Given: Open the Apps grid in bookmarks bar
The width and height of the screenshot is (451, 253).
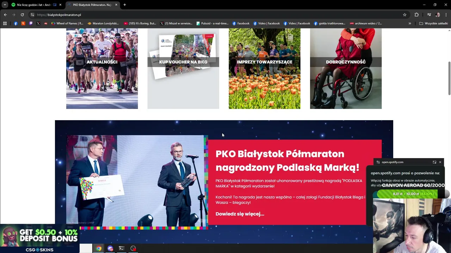Looking at the screenshot, I should pos(5,24).
